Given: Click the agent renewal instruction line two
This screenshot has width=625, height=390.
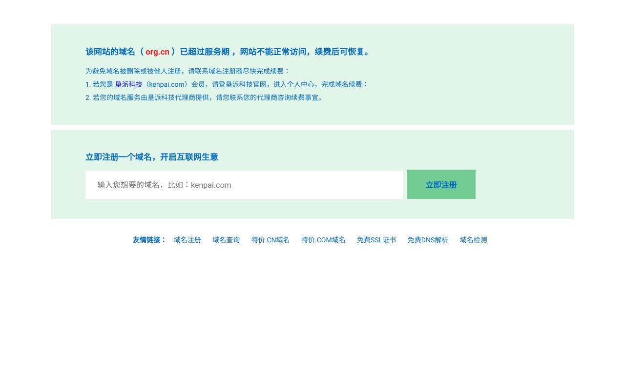Looking at the screenshot, I should point(204,97).
